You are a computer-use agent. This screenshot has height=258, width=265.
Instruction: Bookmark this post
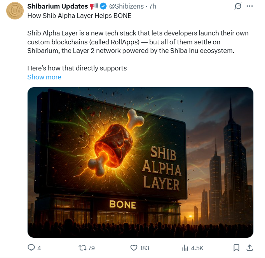(236, 248)
